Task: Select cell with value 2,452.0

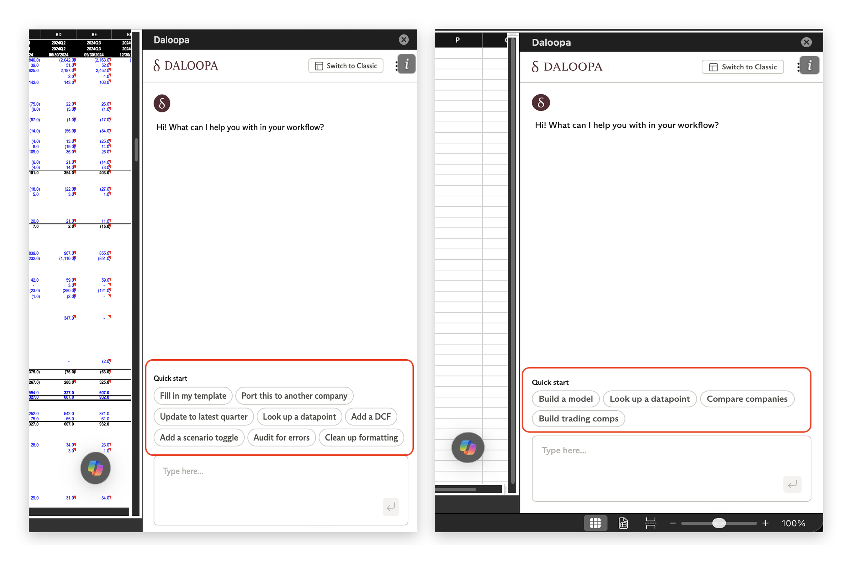Action: [103, 70]
